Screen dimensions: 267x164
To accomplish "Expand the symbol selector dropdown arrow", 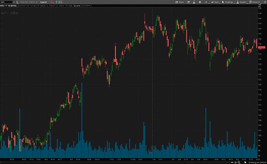I will [x=14, y=2].
